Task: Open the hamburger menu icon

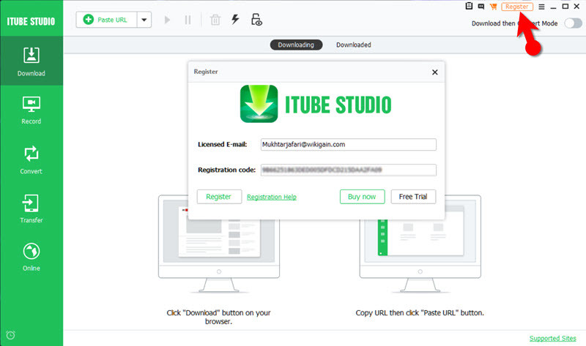Action: point(541,7)
